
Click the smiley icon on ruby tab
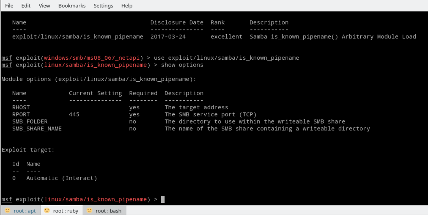[x=47, y=211]
